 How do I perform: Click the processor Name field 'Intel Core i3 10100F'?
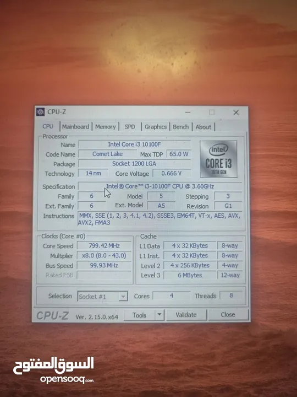[x=134, y=144]
